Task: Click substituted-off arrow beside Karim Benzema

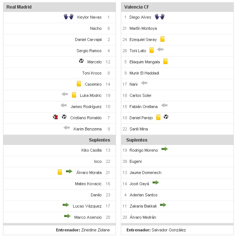Action: [x=67, y=128]
